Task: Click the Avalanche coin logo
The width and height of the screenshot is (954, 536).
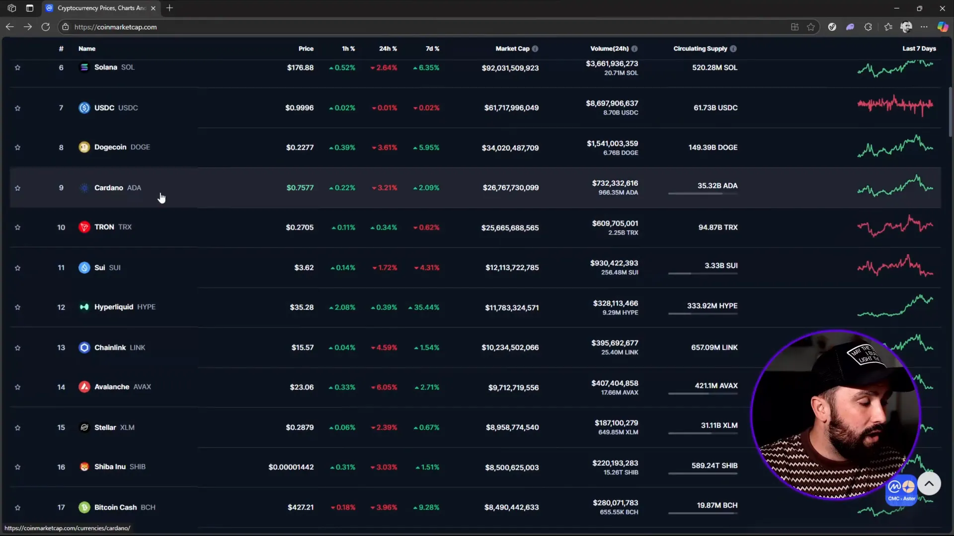Action: click(84, 387)
